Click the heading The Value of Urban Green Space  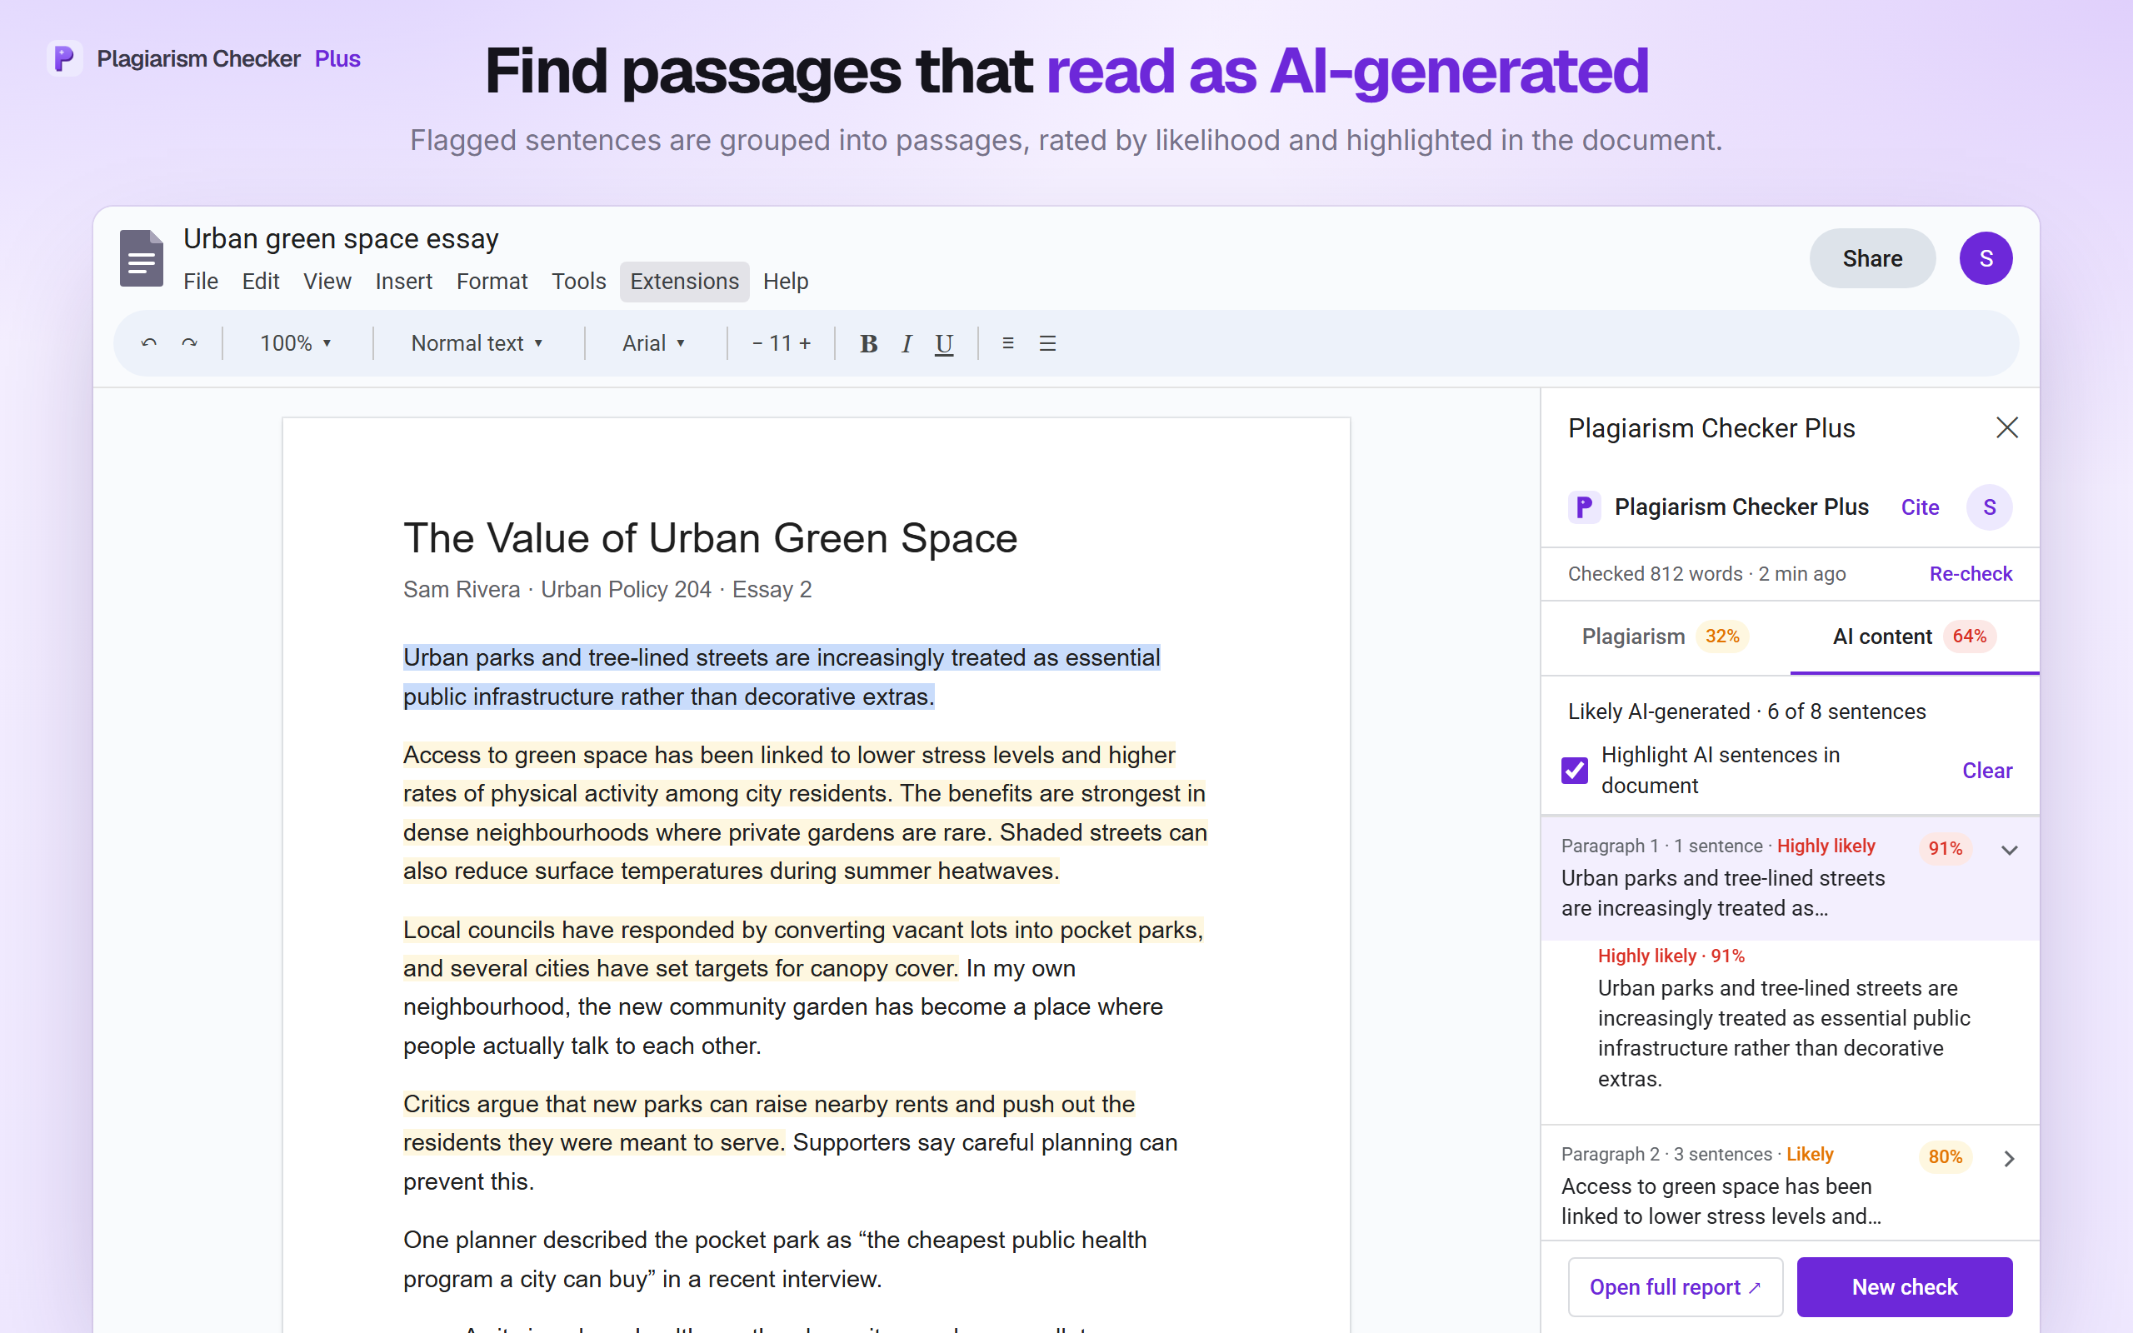(x=711, y=538)
